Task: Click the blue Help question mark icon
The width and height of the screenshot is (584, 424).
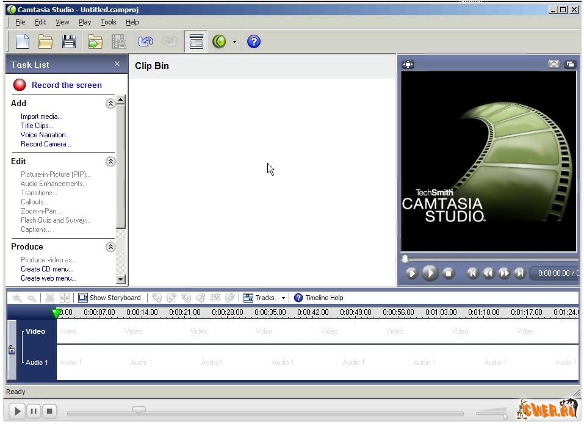Action: click(x=254, y=41)
